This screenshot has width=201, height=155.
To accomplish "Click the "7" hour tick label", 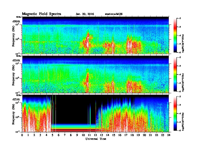I will pos(65,135).
